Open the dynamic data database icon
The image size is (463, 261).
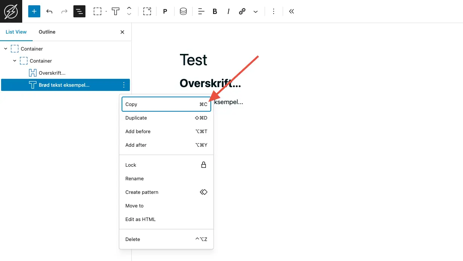coord(183,11)
